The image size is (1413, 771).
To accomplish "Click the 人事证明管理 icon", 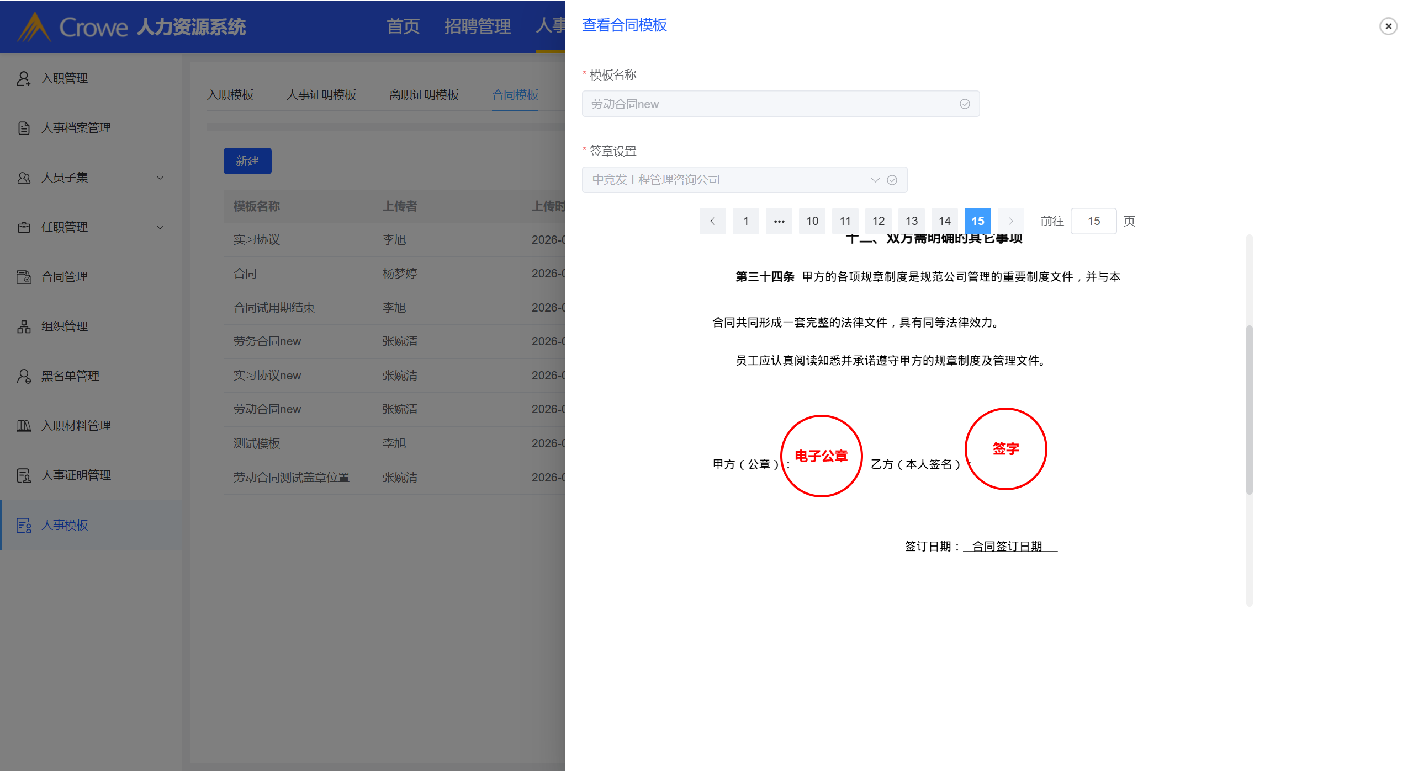I will pyautogui.click(x=23, y=475).
